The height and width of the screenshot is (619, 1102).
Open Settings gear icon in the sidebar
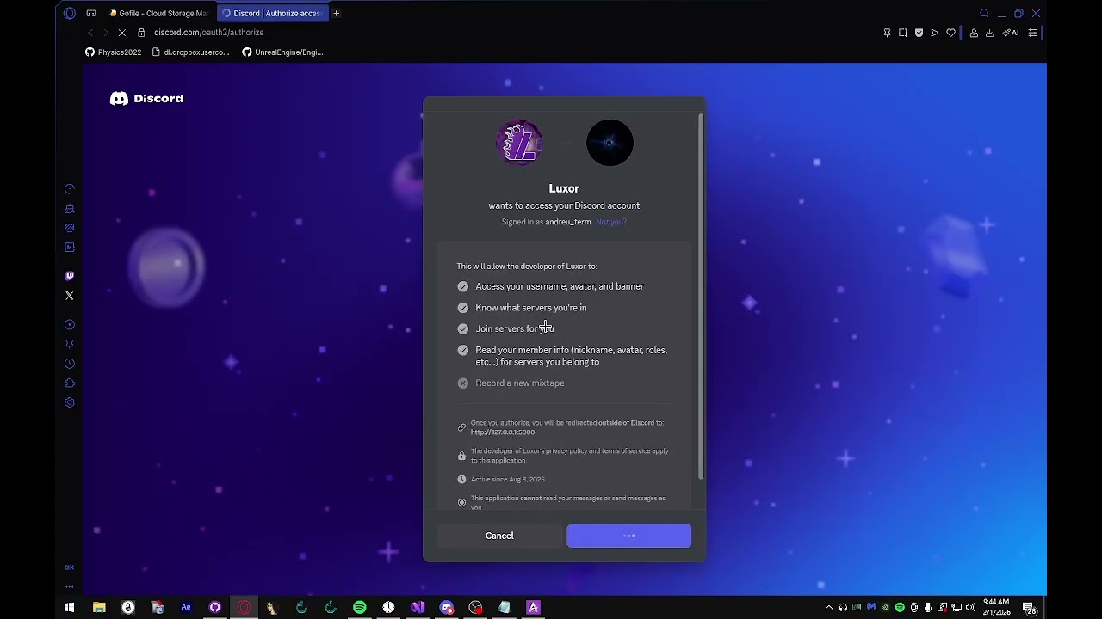click(x=70, y=402)
